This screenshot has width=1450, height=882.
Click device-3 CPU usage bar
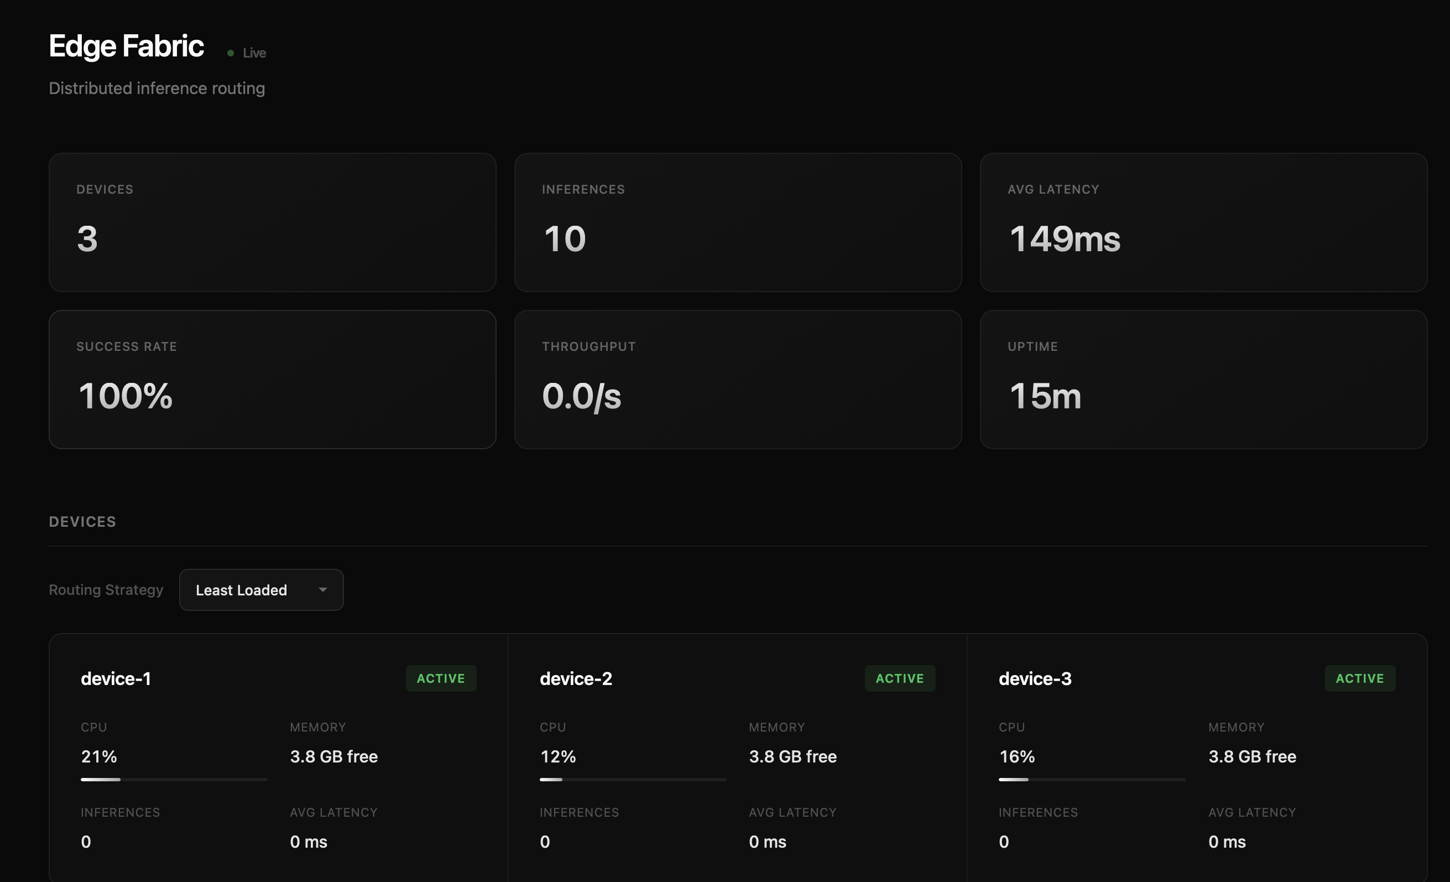pyautogui.click(x=1092, y=779)
